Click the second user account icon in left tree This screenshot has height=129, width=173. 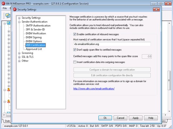(9, 101)
